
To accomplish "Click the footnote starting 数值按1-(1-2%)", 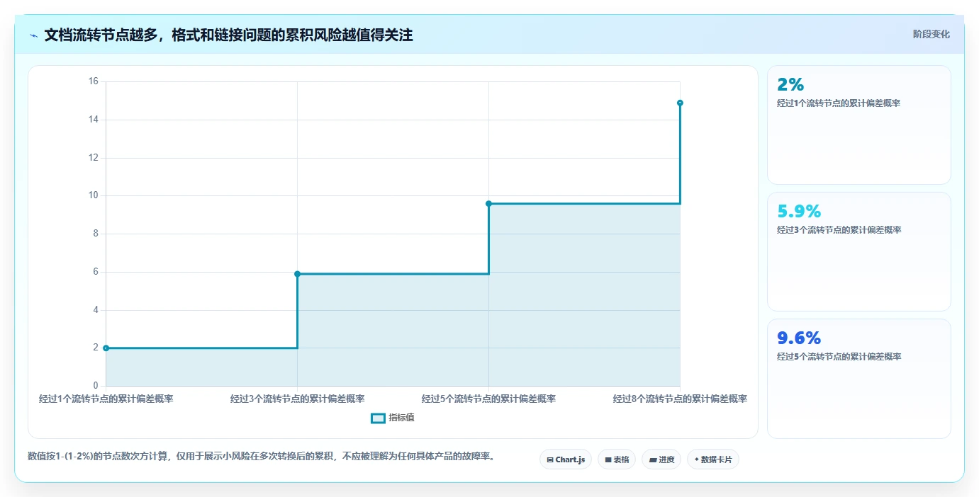I will click(x=261, y=456).
